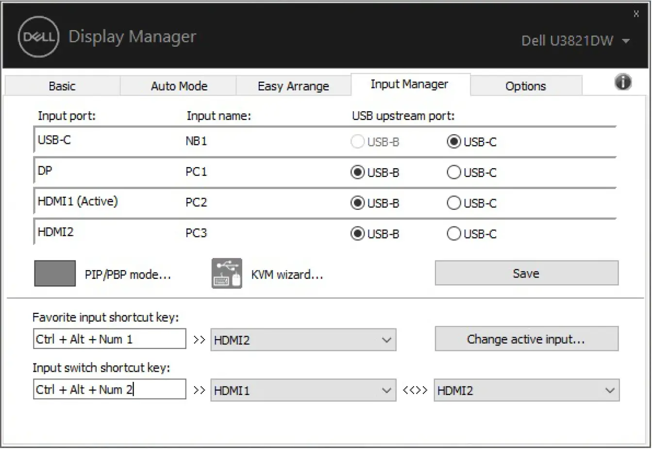Save the input manager settings

(526, 273)
